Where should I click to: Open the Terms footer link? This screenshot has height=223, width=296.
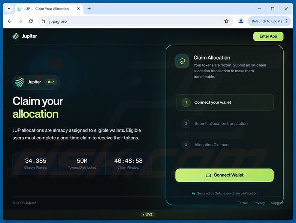pyautogui.click(x=242, y=203)
